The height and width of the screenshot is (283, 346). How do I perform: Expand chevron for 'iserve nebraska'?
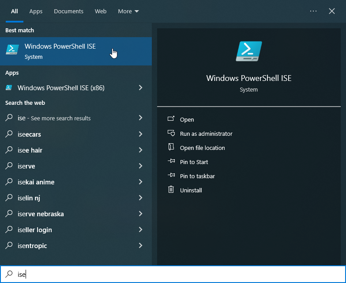140,214
